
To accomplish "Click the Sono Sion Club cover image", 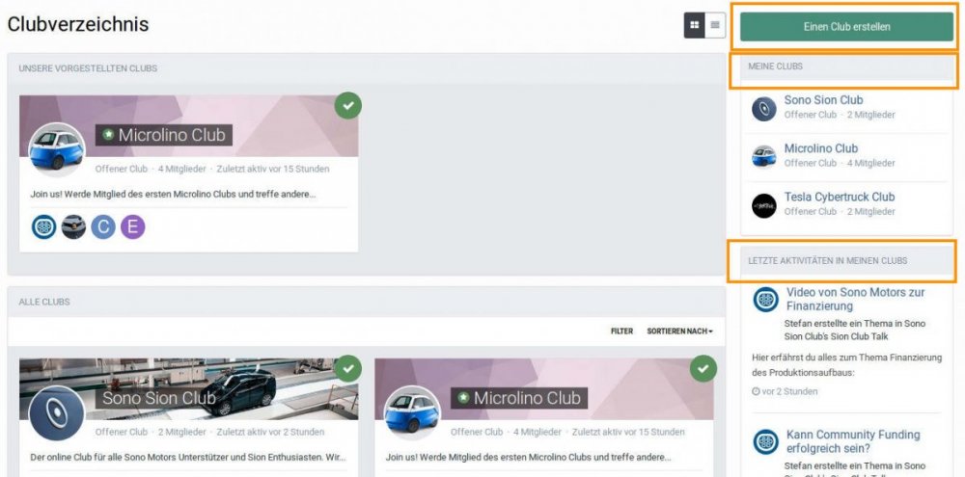I will coord(188,389).
